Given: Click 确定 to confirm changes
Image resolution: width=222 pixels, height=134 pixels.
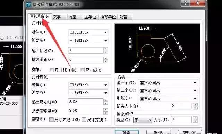Looking at the screenshot, I should point(127,132).
